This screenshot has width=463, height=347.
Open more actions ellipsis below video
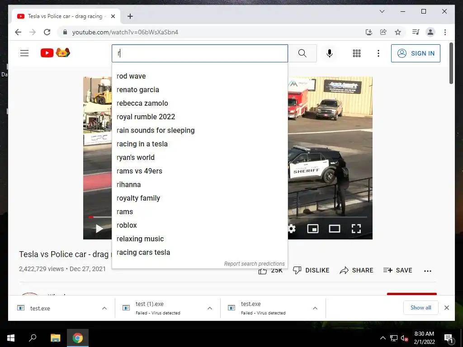[428, 271]
